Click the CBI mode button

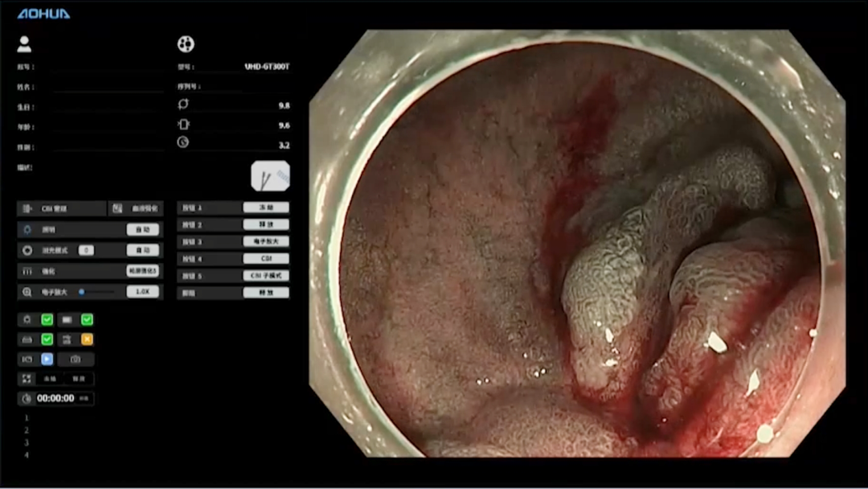point(61,209)
